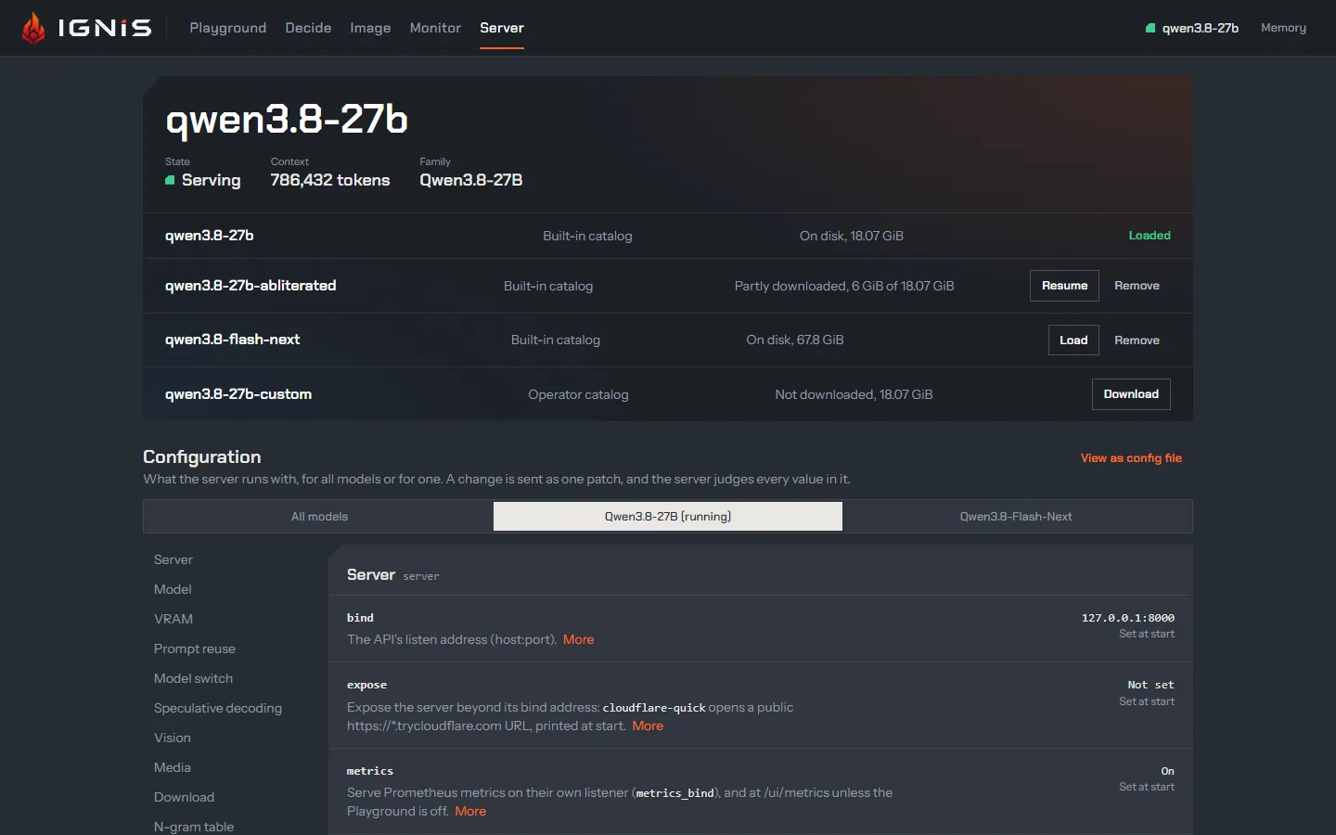Viewport: 1336px width, 835px height.
Task: Click the bind value 127.0.0.1:8000
Action: point(1128,618)
